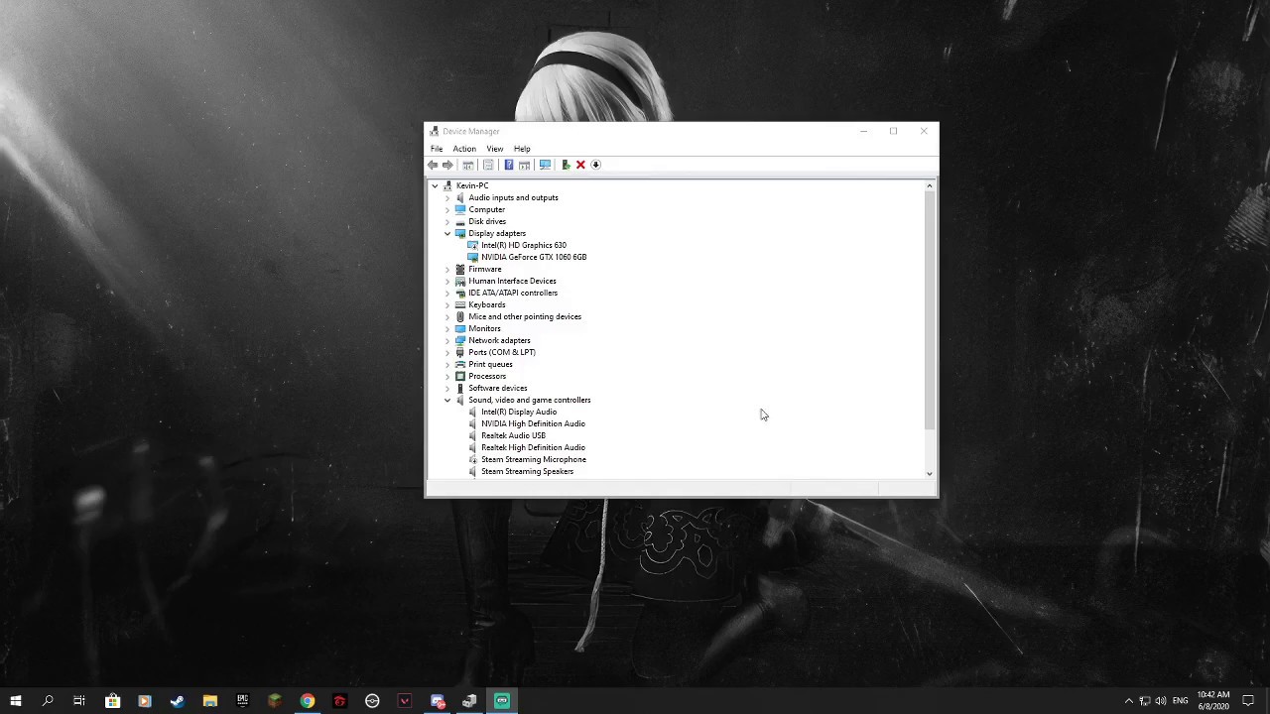Select the Processors category
The height and width of the screenshot is (714, 1270).
(487, 376)
